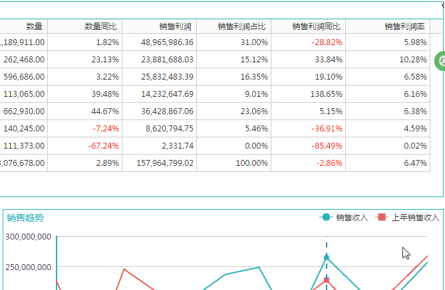
Task: Click the teal 销售收入 legend marker
Action: tap(325, 218)
